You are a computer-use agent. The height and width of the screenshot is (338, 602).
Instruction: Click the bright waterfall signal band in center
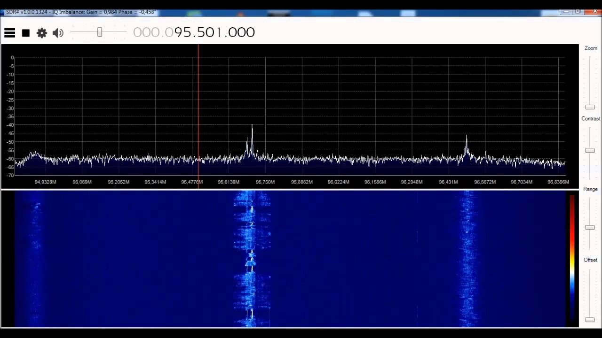[252, 258]
